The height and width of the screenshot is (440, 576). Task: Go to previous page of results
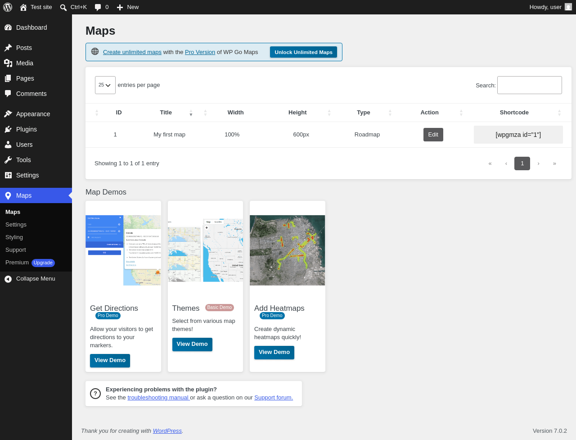506,163
